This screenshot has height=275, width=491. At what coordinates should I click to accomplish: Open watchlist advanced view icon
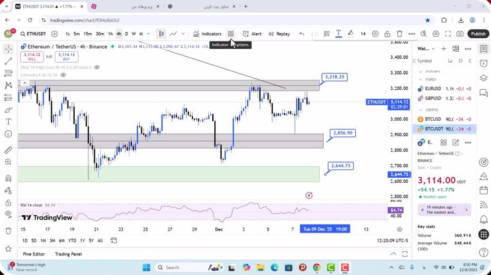point(456,49)
